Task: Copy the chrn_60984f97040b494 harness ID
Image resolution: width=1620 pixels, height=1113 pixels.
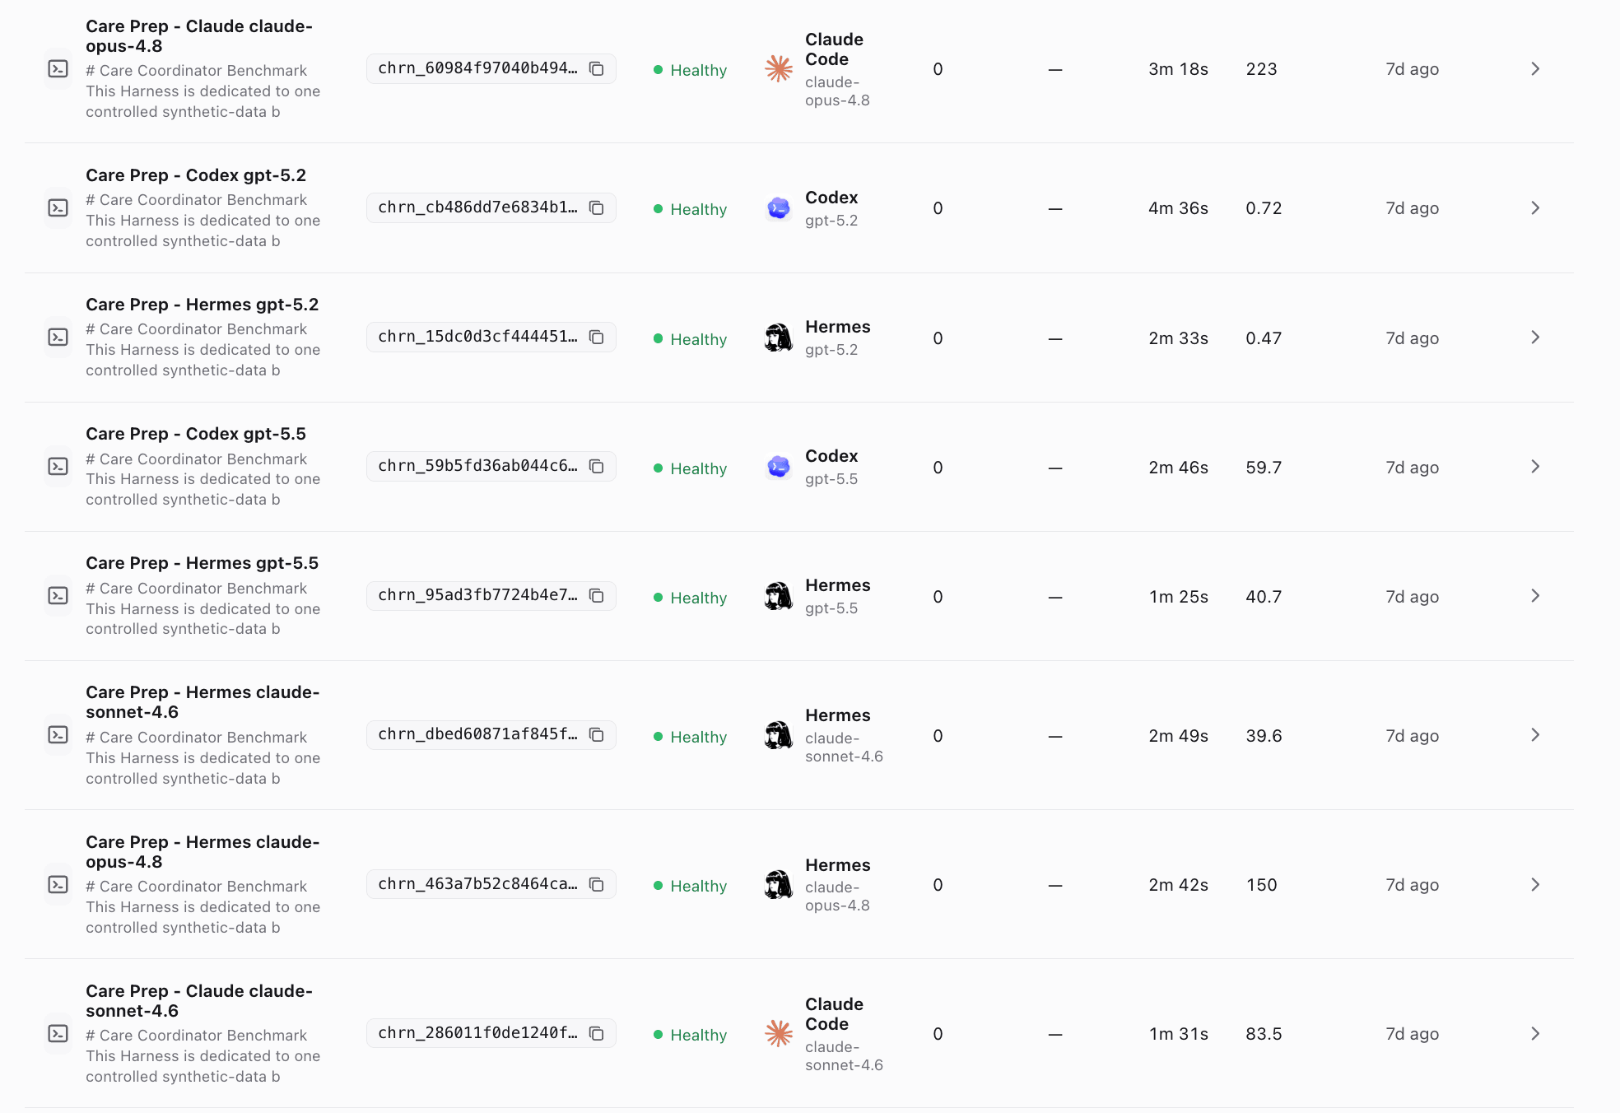Action: 597,69
